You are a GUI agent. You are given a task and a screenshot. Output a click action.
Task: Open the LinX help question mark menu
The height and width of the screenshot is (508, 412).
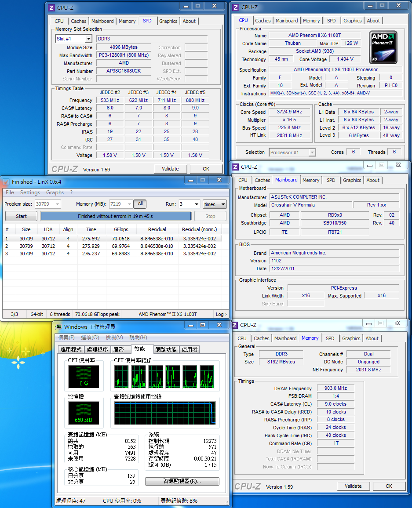coord(71,192)
